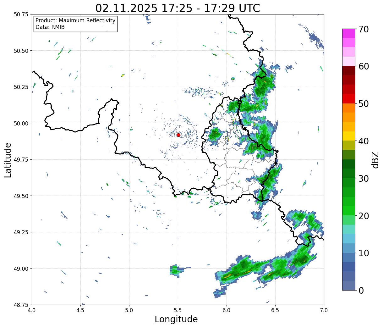Click the 'Product: Maximum Reflectivity' legend text
The width and height of the screenshot is (383, 327).
click(75, 20)
